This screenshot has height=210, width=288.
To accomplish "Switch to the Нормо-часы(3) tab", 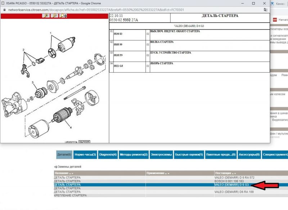I will 85,155.
